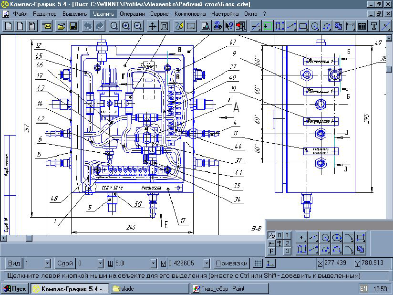Select the text T tool
The image size is (393, 295).
point(374,26)
